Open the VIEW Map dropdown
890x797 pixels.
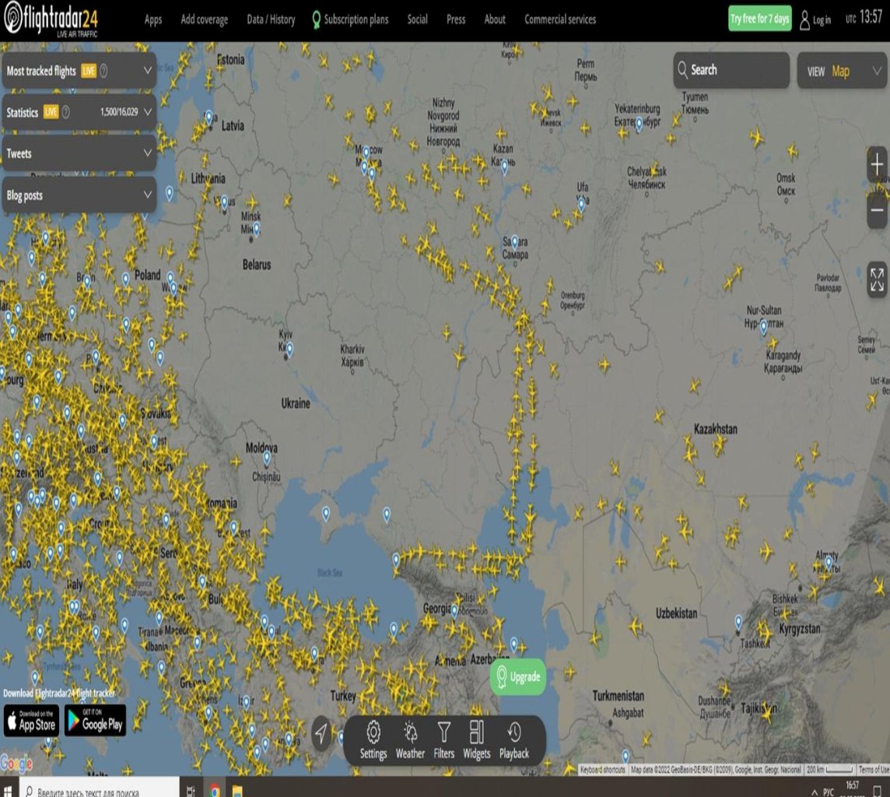pos(842,71)
